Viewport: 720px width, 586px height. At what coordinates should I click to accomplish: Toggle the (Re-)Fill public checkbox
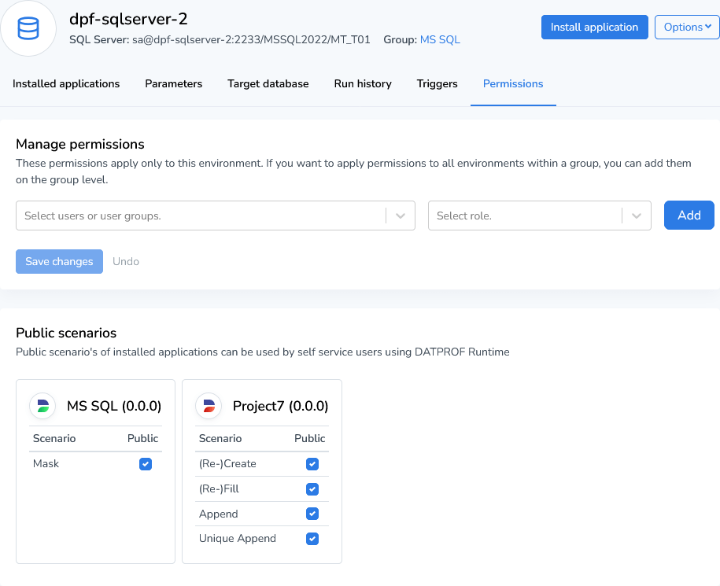pyautogui.click(x=312, y=489)
